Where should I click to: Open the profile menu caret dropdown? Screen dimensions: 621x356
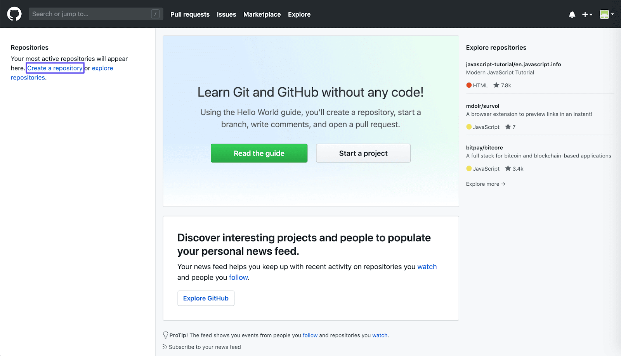[612, 14]
